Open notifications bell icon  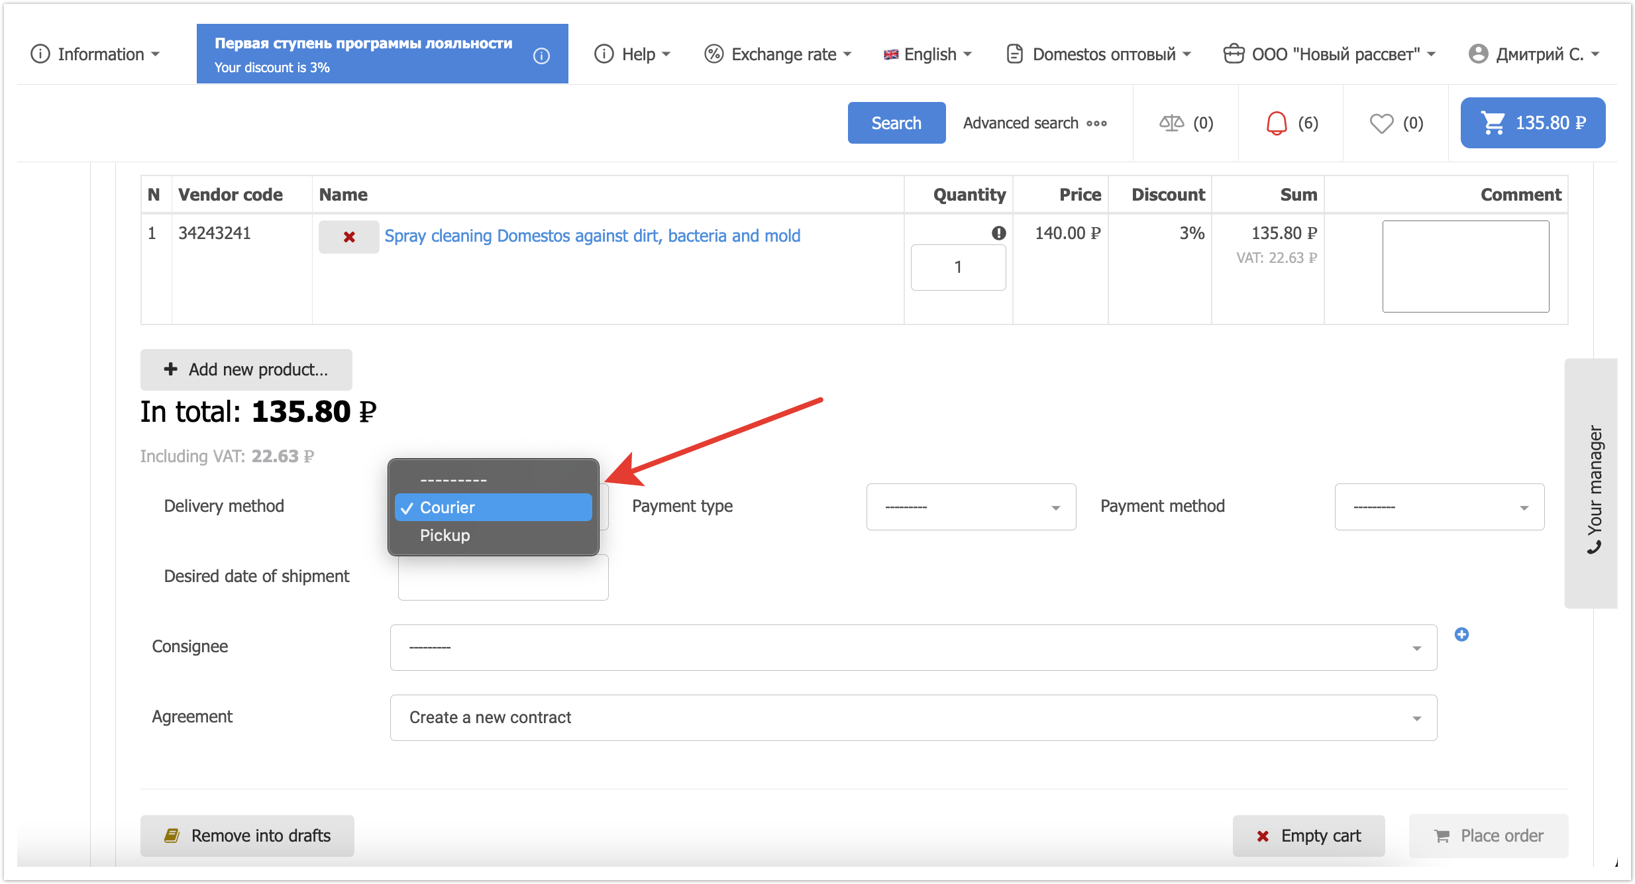[x=1276, y=123]
